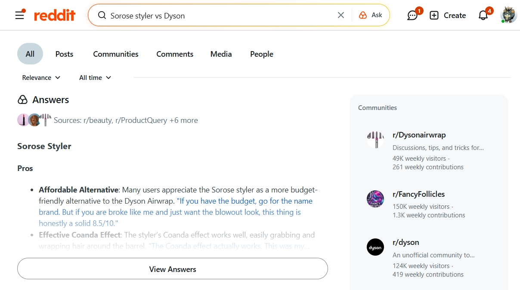Open the Reddit hamburger menu
This screenshot has width=520, height=290.
19,15
